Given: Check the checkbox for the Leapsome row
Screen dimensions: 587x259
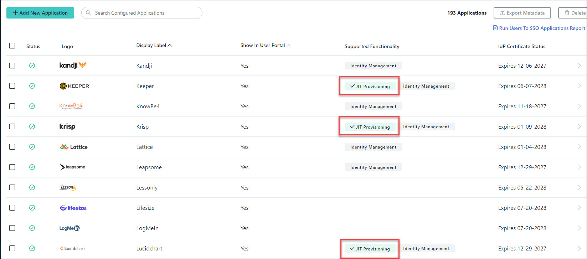Looking at the screenshot, I should (12, 167).
